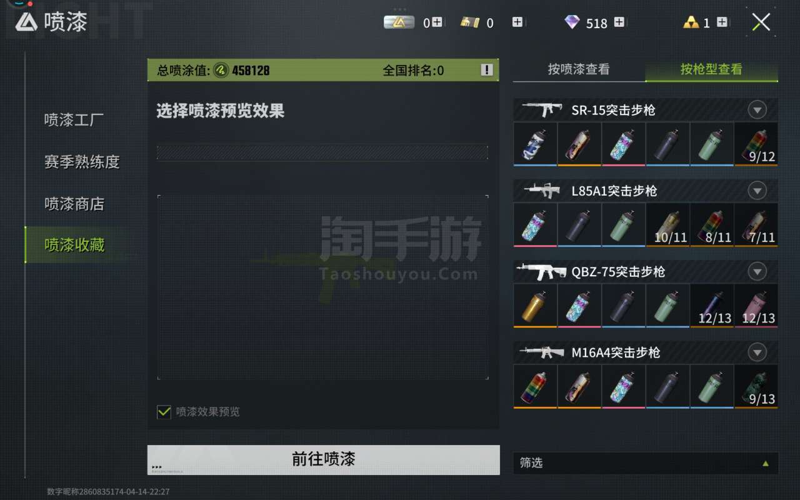Screen dimensions: 800x500
Task: Click the 9/13 spray can under M16A4
Action: coord(756,387)
